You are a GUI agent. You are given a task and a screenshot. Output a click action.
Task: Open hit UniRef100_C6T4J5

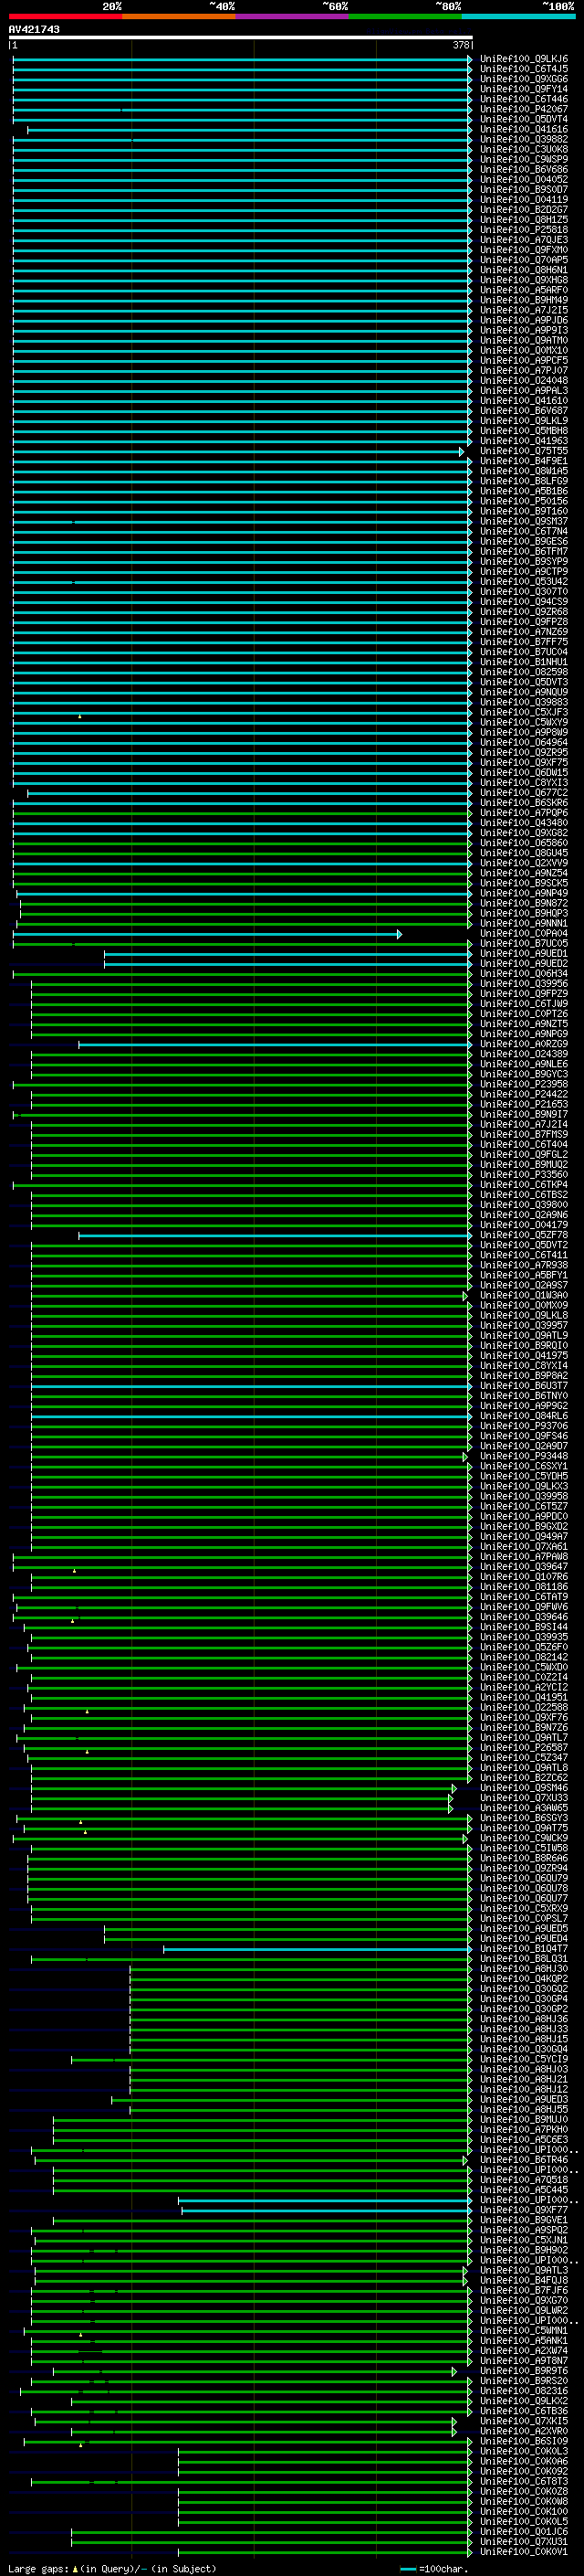click(524, 69)
